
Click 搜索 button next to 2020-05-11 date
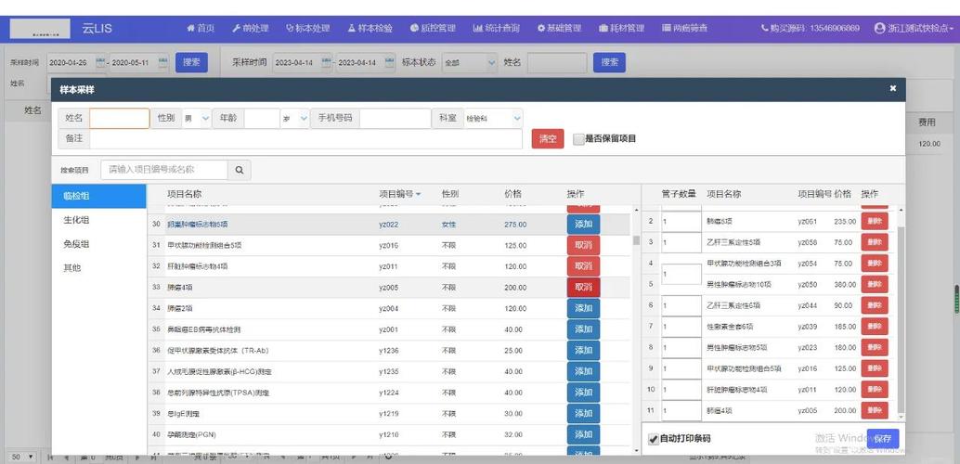point(191,62)
